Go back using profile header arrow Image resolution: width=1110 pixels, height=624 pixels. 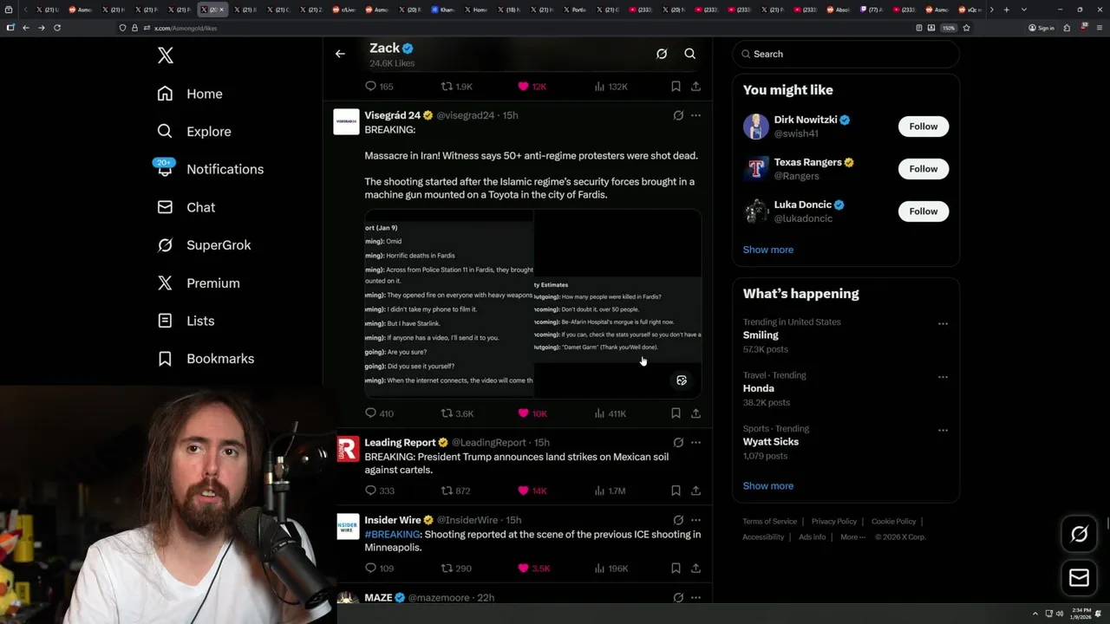pos(340,54)
